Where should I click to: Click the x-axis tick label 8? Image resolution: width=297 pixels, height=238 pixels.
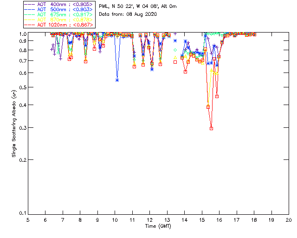click(80, 220)
